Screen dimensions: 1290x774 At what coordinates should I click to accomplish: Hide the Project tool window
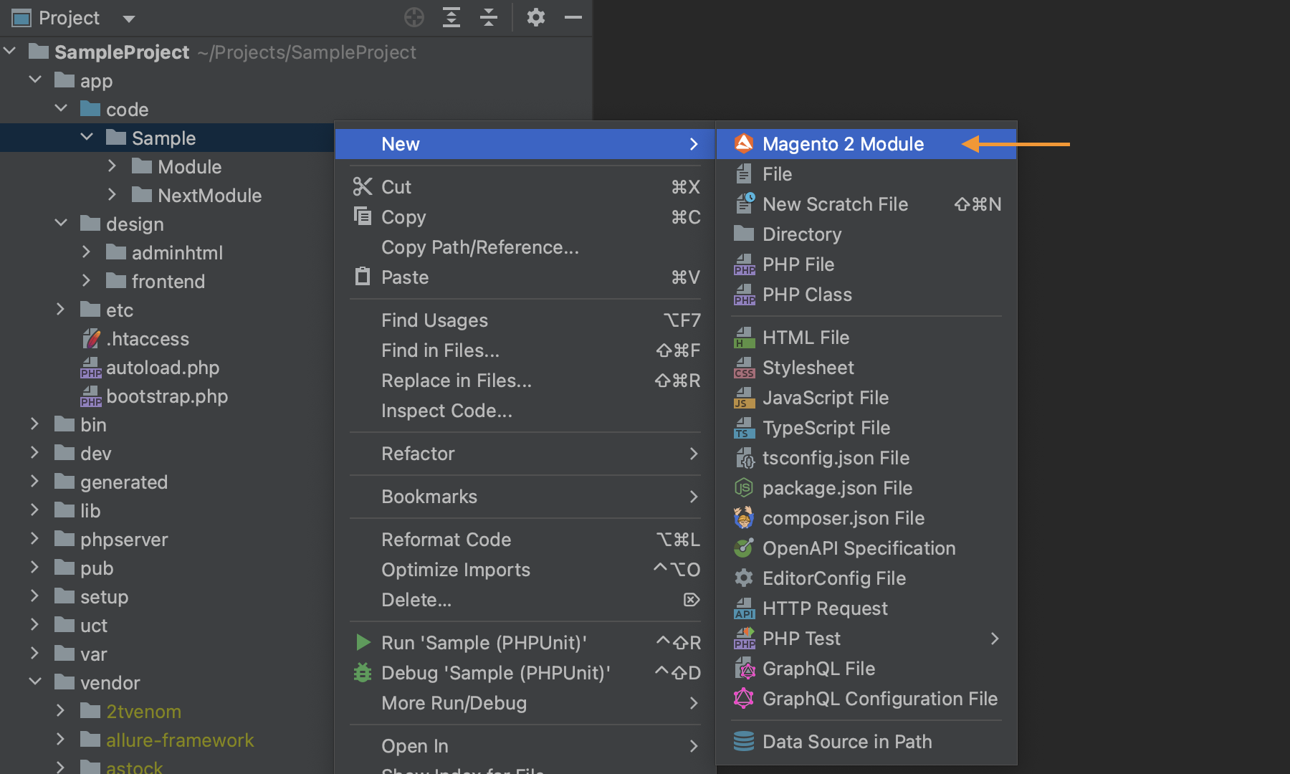click(573, 17)
